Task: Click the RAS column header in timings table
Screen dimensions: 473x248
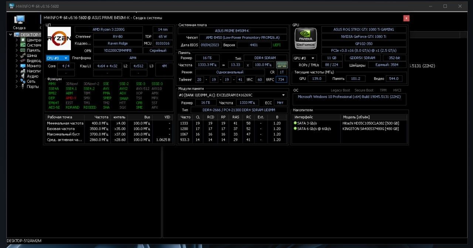Action: tap(235, 117)
